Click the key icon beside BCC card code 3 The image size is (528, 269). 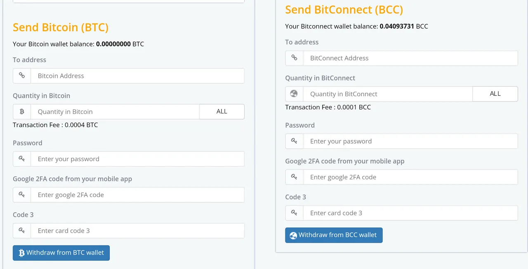point(294,213)
